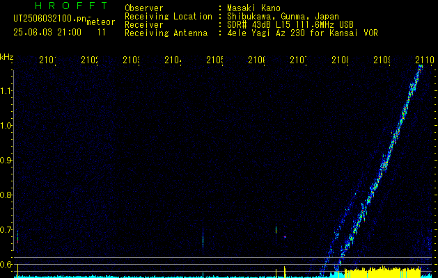Click the Receiving Location label
Image resolution: width=438 pixels, height=278 pixels.
(169, 17)
